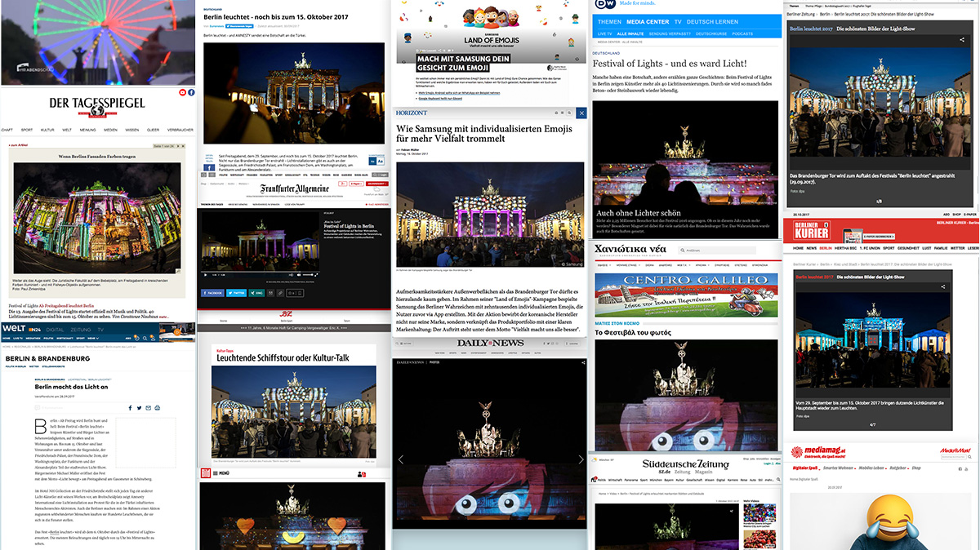The height and width of the screenshot is (550, 980).
Task: Share the FAZ article via Twitter button
Action: [x=237, y=292]
